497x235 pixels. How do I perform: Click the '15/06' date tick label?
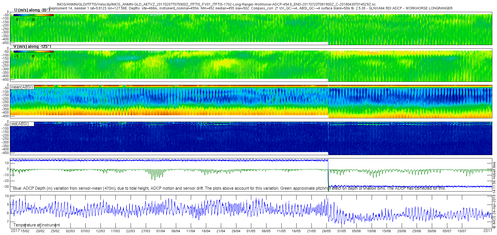tap(387, 231)
